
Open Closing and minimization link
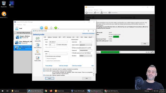88,33
